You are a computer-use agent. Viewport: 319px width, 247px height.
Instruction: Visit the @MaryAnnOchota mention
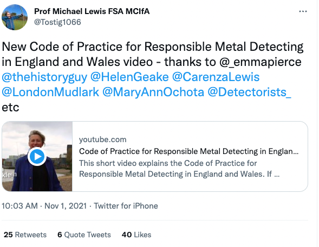[153, 92]
